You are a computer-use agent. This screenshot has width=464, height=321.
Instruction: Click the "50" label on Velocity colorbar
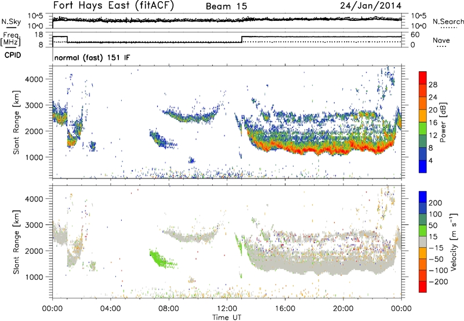(433, 225)
